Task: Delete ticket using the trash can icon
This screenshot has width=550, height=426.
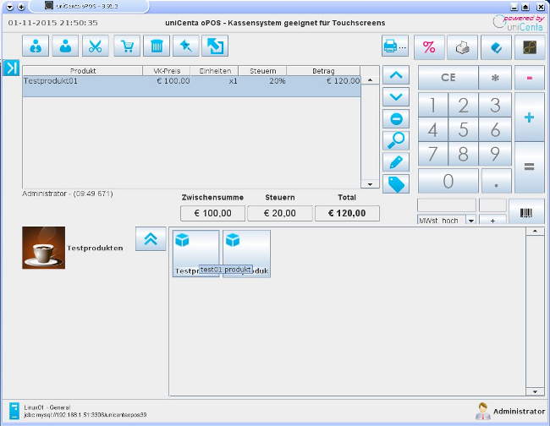Action: (x=156, y=46)
